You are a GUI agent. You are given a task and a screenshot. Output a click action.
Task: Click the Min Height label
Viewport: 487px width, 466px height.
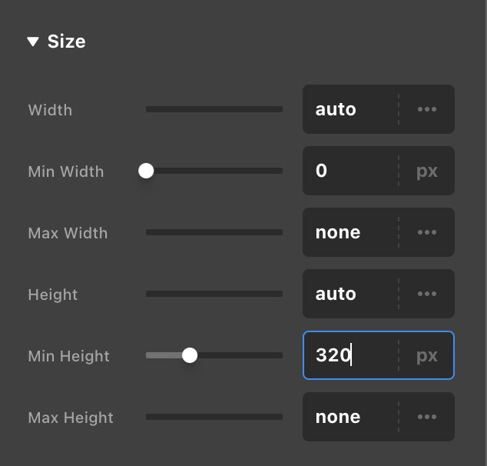click(x=68, y=356)
